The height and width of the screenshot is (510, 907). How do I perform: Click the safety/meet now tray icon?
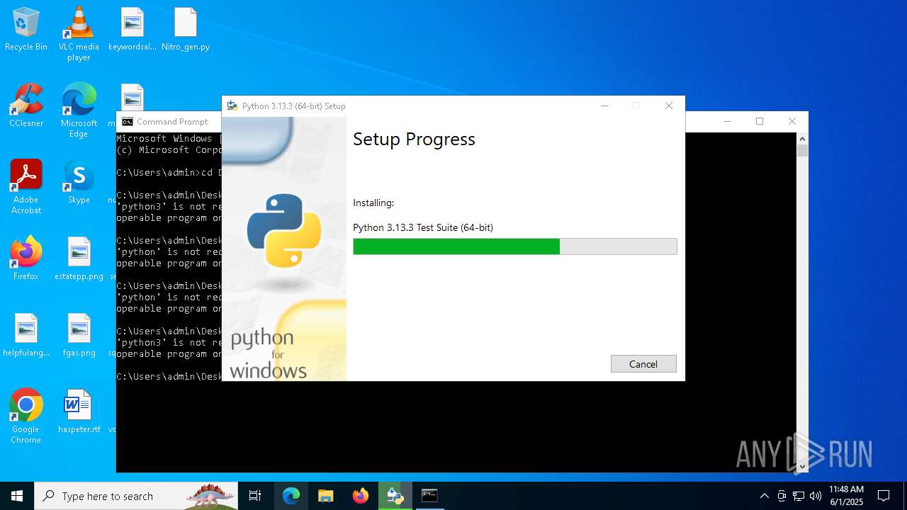[782, 496]
